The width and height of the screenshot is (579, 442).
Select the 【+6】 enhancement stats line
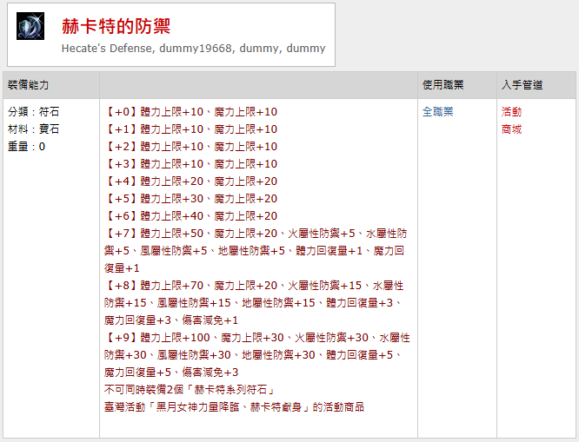(x=190, y=216)
